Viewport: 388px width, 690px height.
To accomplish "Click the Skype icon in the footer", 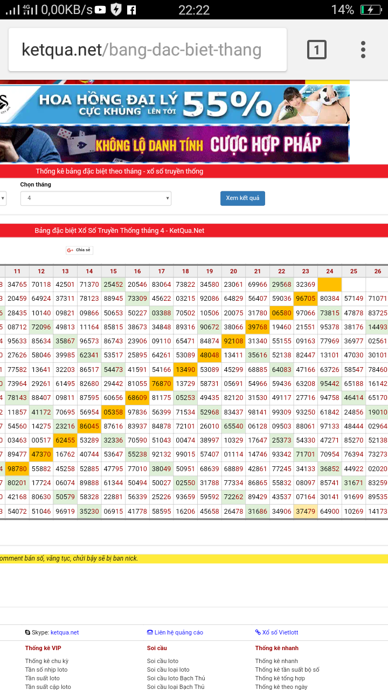I will click(x=27, y=632).
